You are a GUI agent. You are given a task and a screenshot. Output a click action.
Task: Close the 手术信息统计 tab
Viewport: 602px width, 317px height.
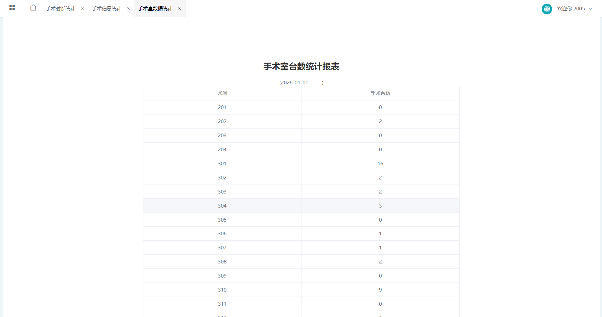click(128, 9)
